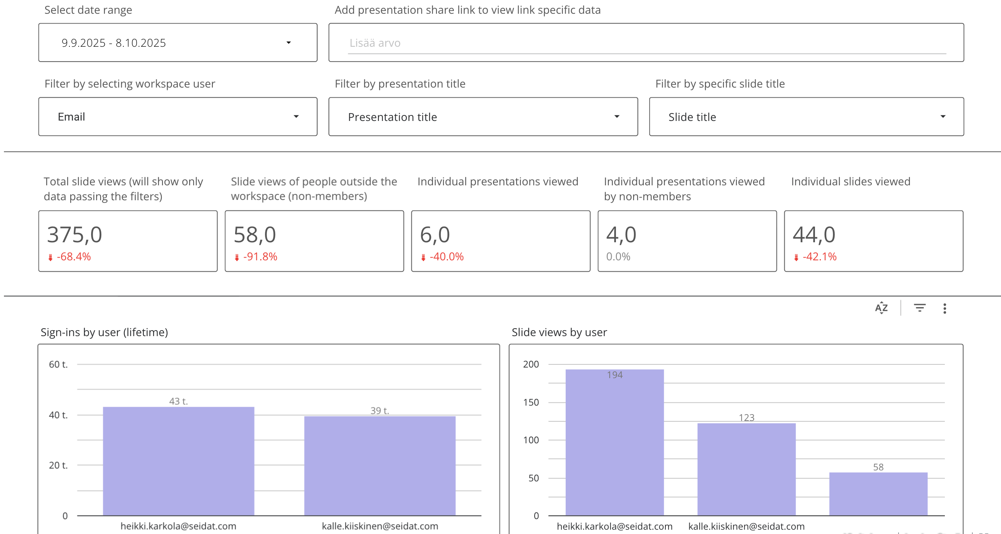Viewport: 1001px width, 534px height.
Task: Expand the Email user filter dropdown
Action: point(296,117)
